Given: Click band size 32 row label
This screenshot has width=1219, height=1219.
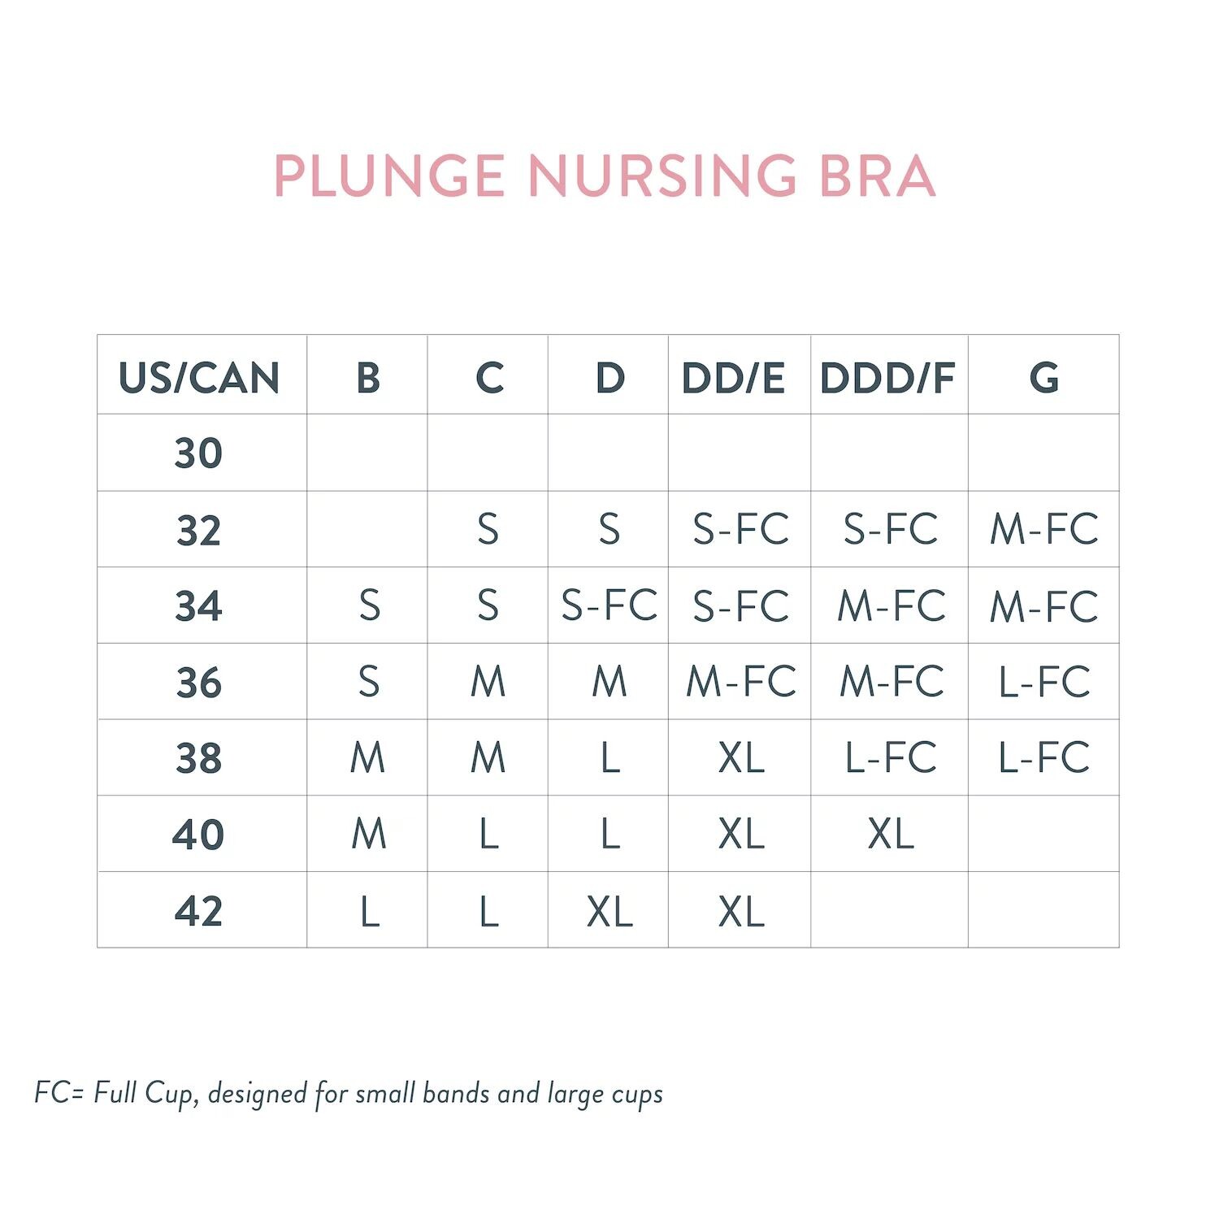Looking at the screenshot, I should 198,531.
